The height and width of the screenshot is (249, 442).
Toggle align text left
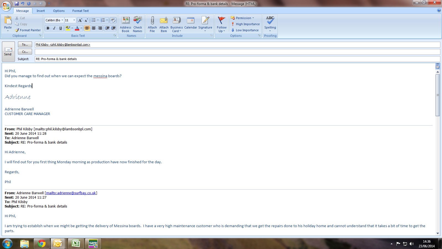(87, 28)
